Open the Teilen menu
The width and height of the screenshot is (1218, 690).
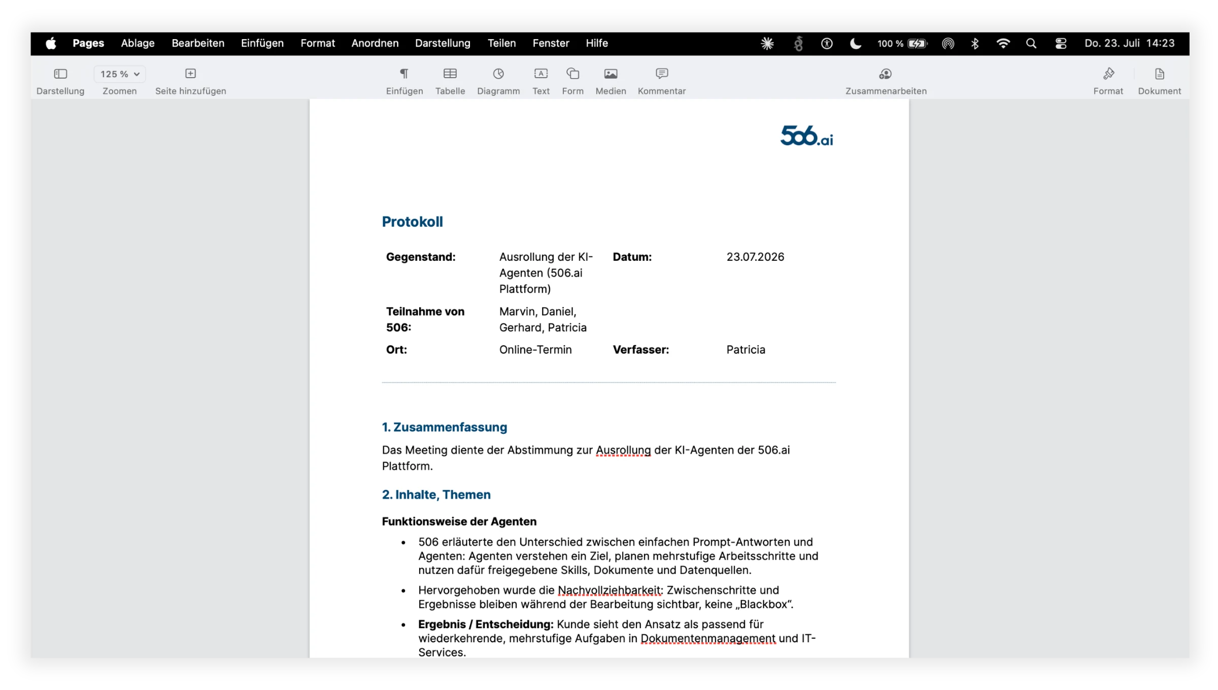tap(502, 44)
